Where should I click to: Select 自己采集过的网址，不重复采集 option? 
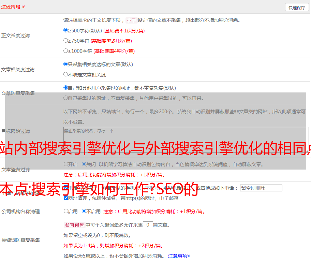point(65,98)
